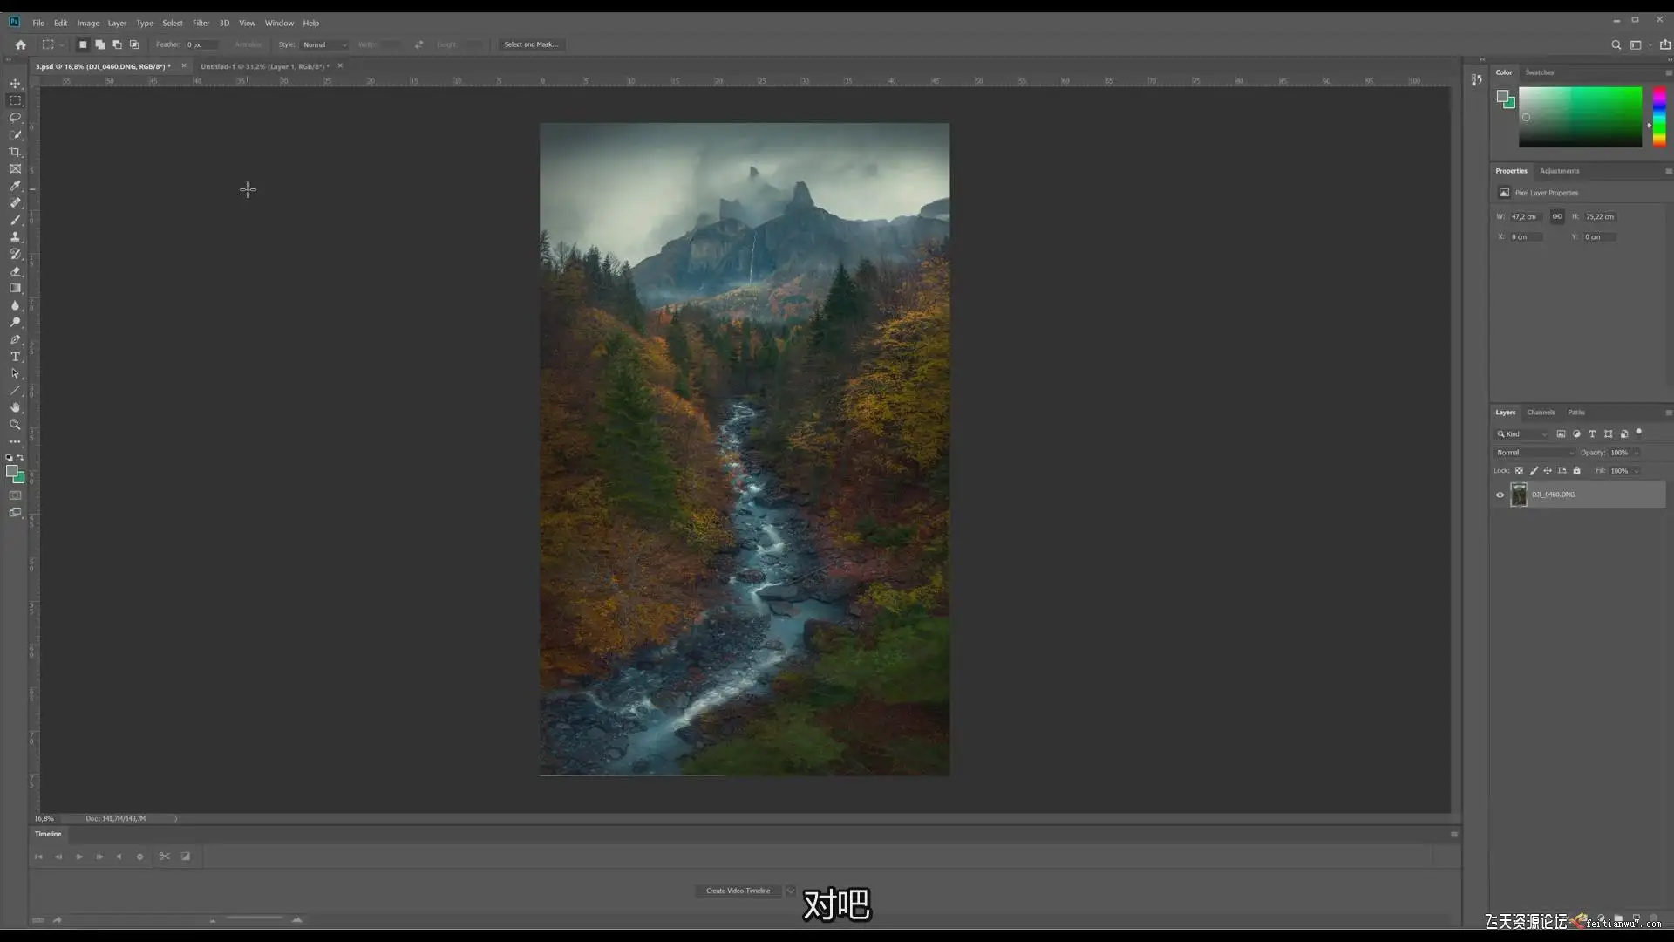Click Create Video Timeline button

pos(738,891)
